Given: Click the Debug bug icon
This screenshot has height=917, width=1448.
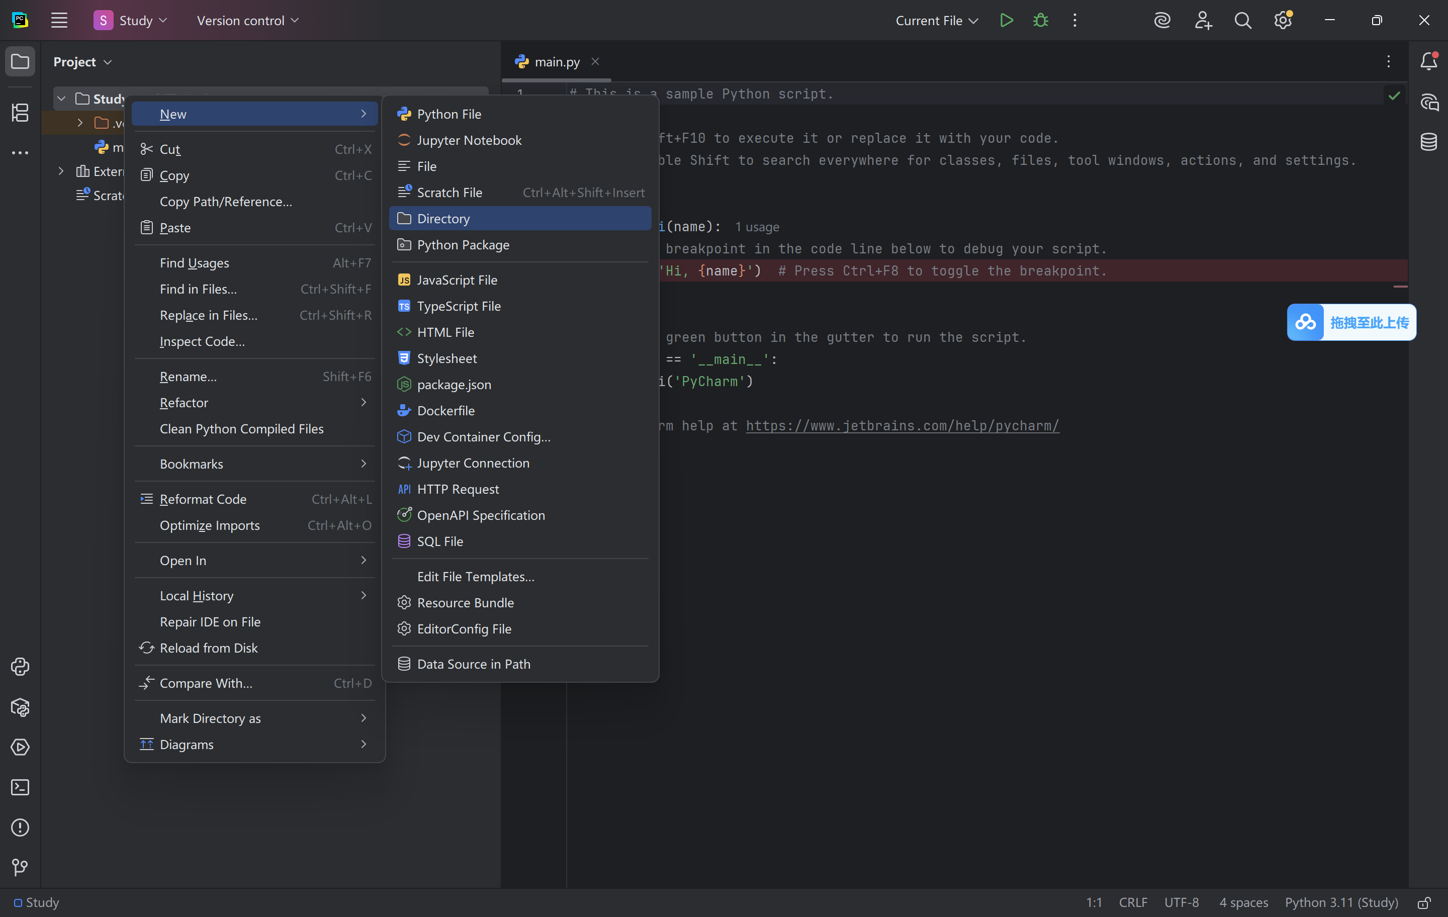Looking at the screenshot, I should click(x=1040, y=21).
